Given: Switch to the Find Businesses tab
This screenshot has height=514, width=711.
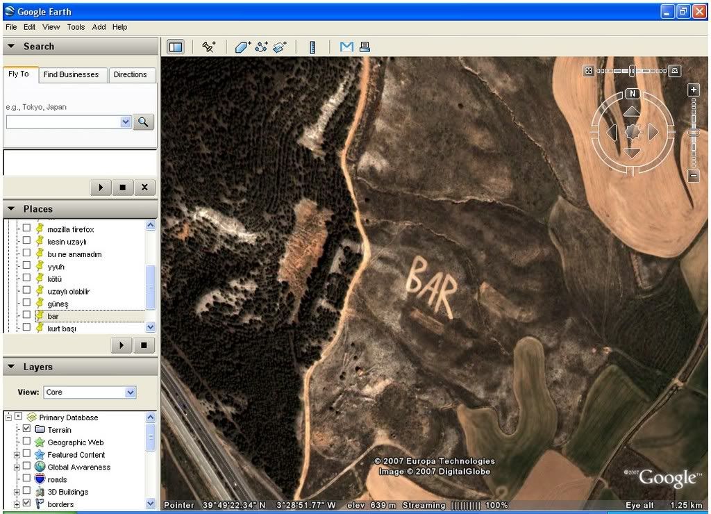Looking at the screenshot, I should pyautogui.click(x=72, y=74).
